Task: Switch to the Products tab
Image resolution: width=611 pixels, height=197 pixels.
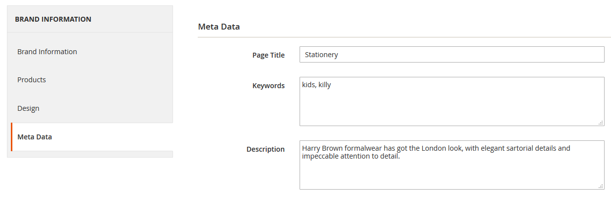Action: [x=32, y=80]
